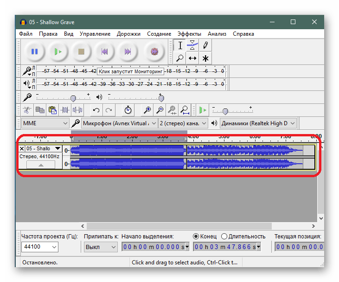Screen dimensions: 339x282
Task: Adjust the recording volume slider
Action: pos(73,98)
